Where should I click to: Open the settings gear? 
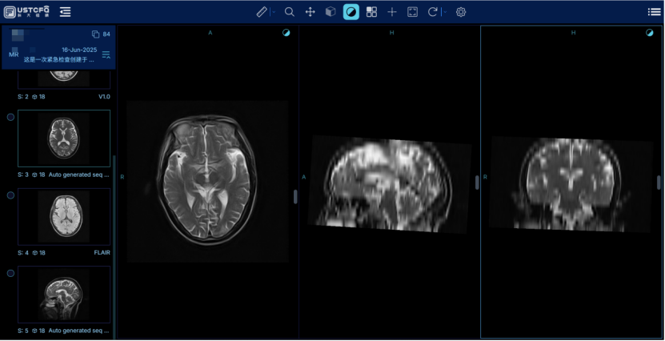[x=461, y=12]
